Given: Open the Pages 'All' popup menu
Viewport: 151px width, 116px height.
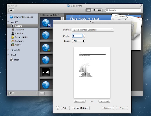Looking at the screenshot, I should (x=79, y=41).
